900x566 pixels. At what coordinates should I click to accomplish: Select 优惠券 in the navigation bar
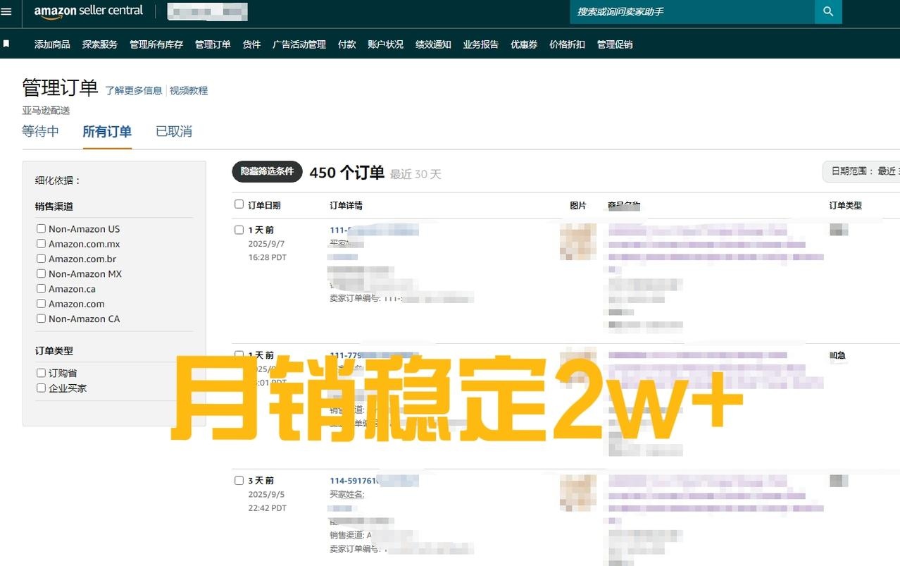pos(524,44)
